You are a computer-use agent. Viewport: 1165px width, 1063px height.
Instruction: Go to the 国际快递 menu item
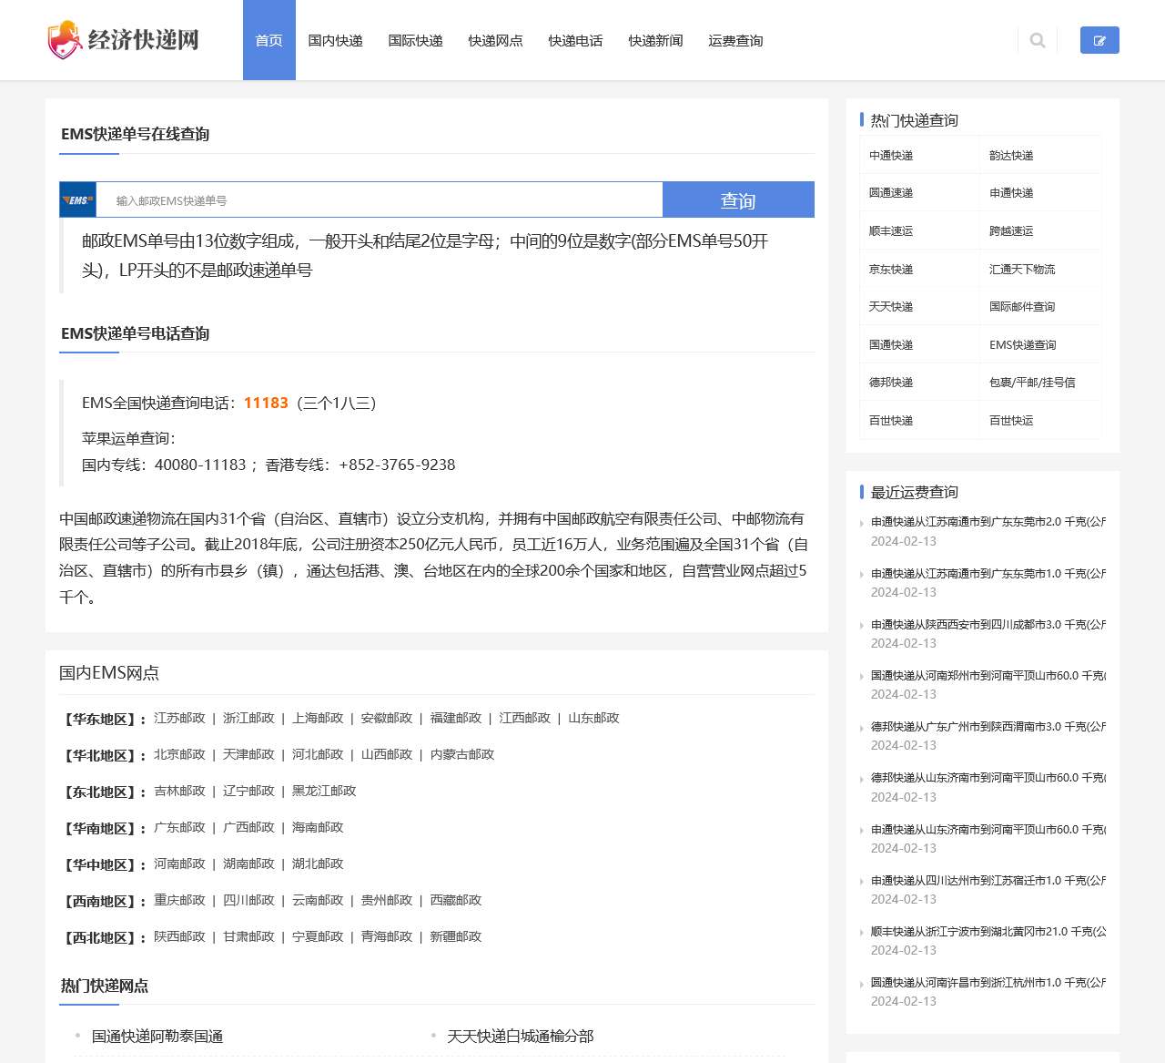[415, 40]
